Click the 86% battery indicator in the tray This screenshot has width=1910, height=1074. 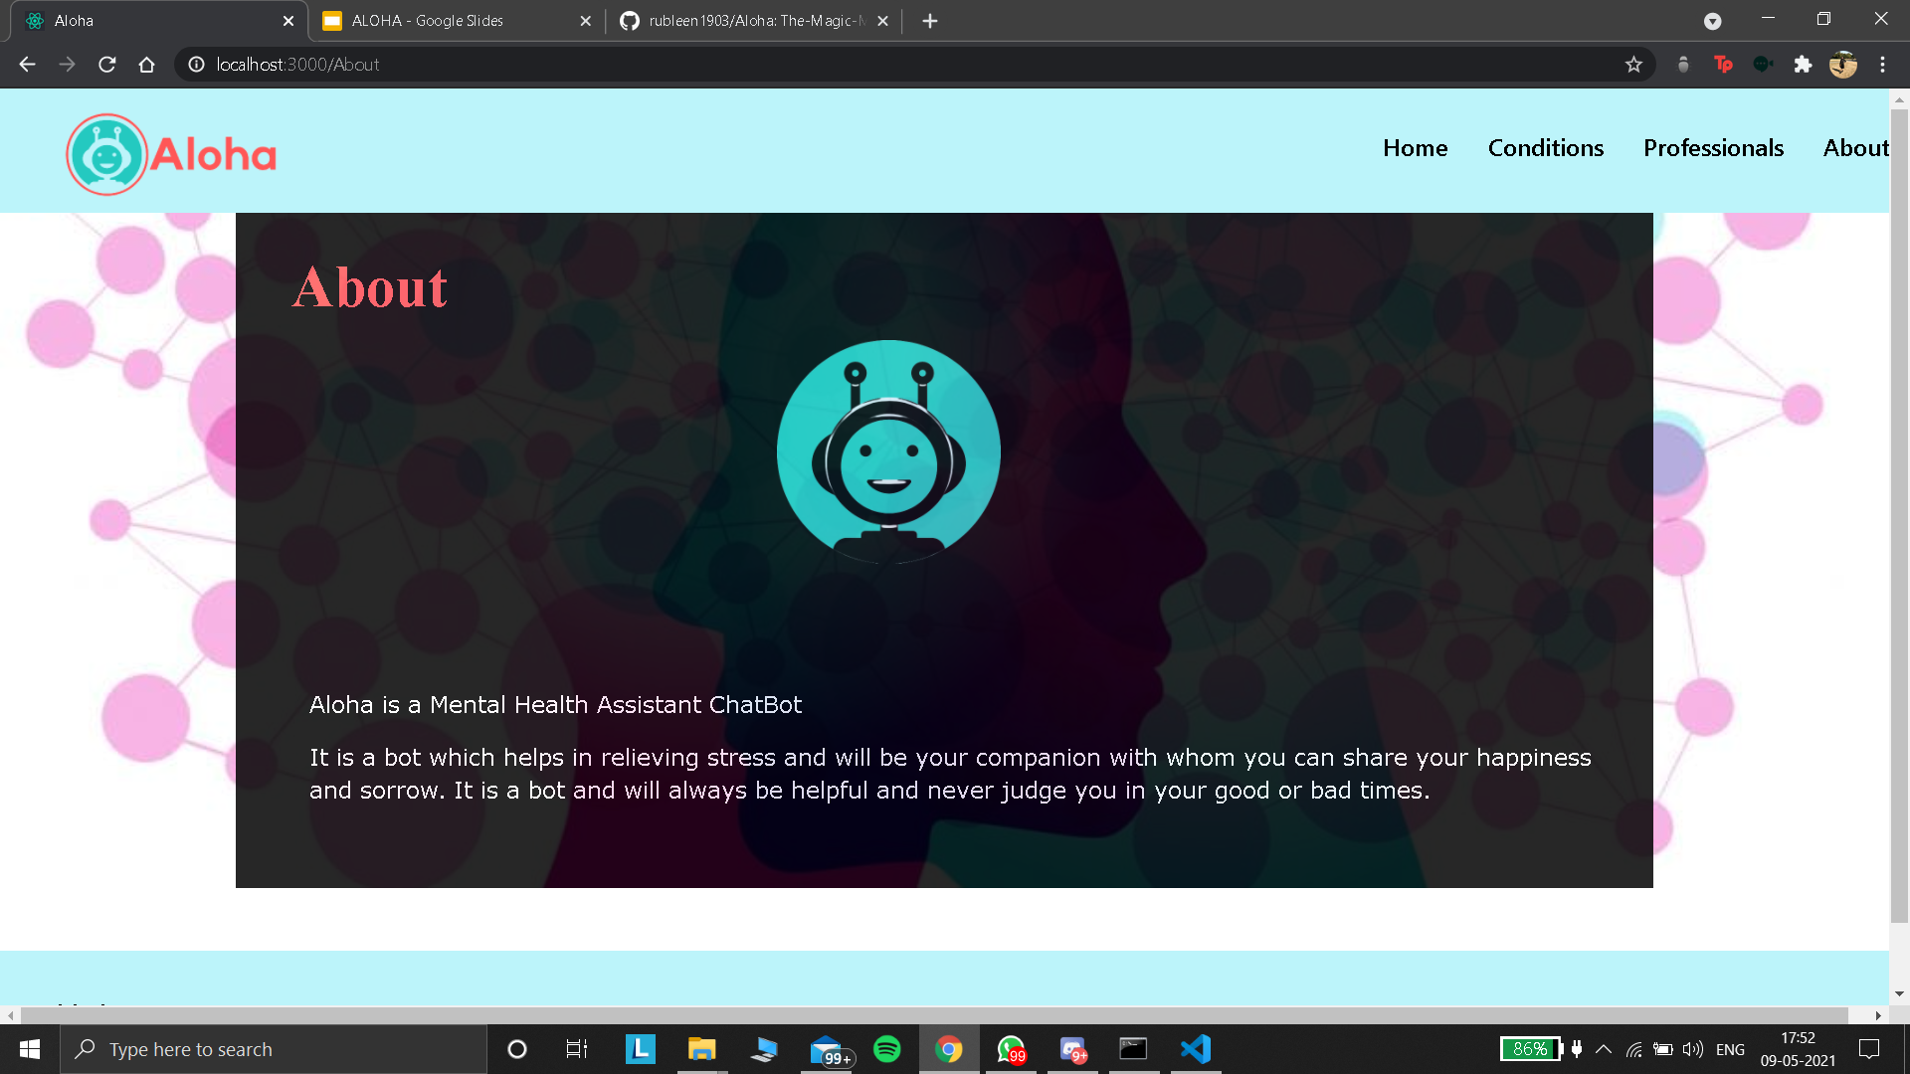coord(1530,1048)
